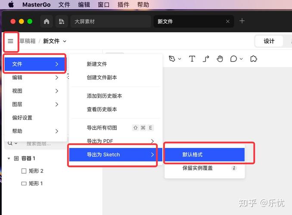Open 帮助 in the macOS menu bar
Viewport: 292px width, 215px height.
coord(143,5)
